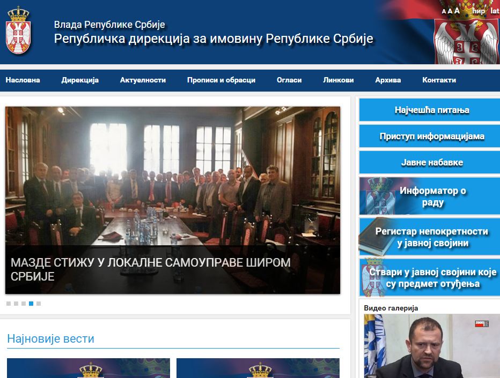Select the largest font size A
Viewport: 500px width, 378px height.
[x=457, y=11]
